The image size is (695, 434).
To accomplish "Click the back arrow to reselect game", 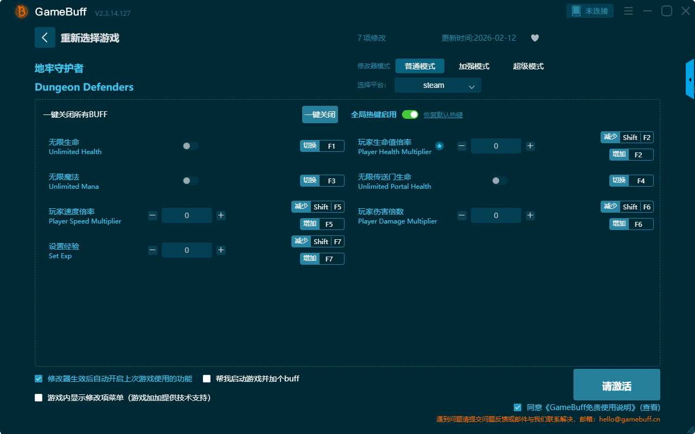I will point(45,37).
